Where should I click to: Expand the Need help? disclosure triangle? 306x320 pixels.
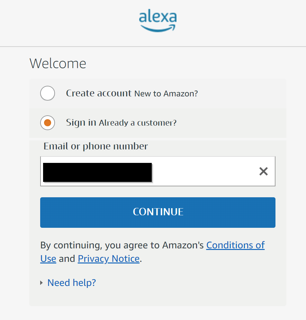[x=41, y=283]
